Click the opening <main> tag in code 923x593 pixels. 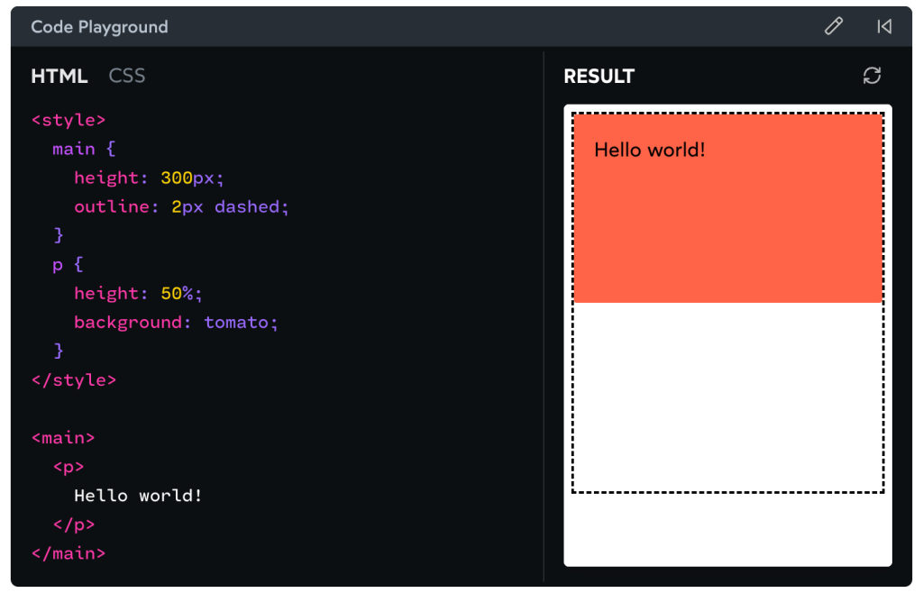pos(63,437)
